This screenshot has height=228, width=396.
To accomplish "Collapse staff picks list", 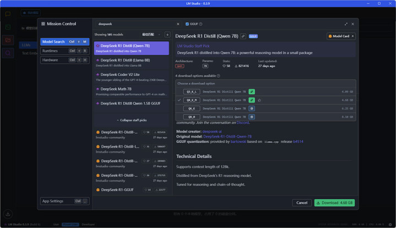I will point(132,120).
